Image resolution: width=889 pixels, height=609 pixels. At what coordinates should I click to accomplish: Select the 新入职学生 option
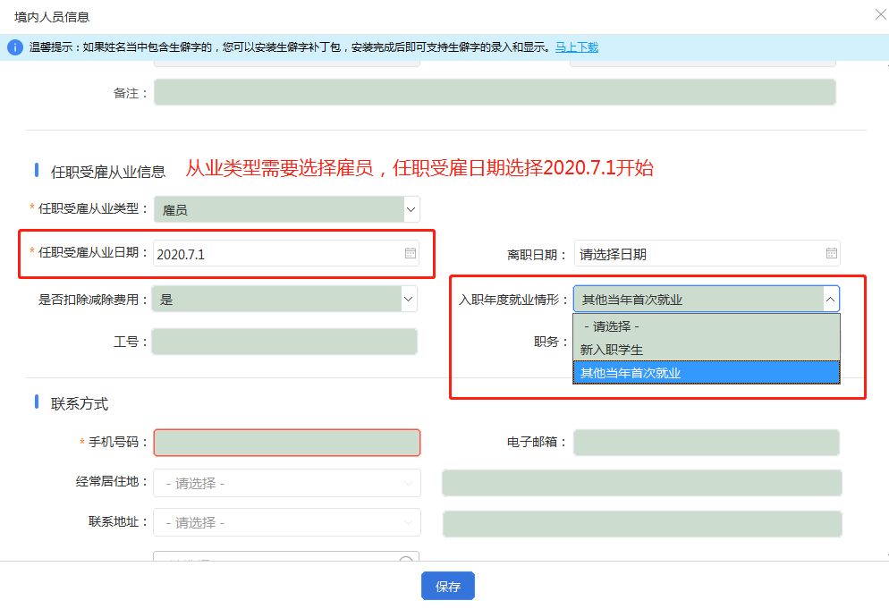pyautogui.click(x=707, y=350)
